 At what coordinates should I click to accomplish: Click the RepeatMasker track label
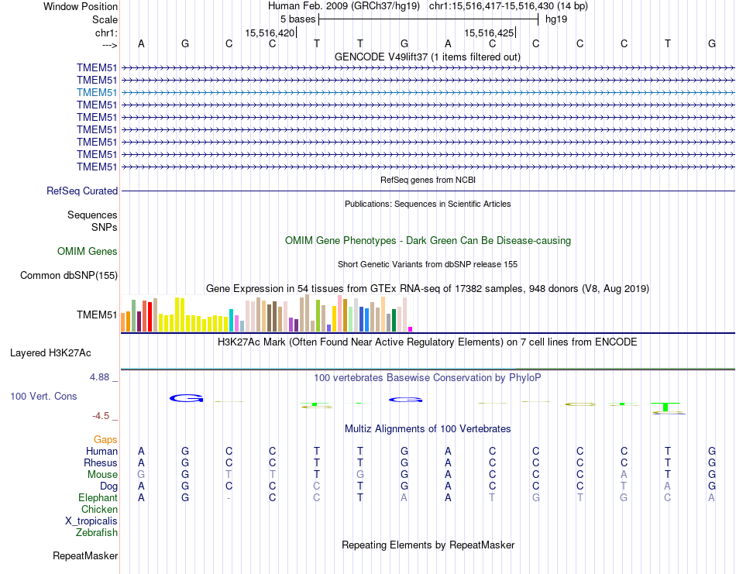point(85,556)
